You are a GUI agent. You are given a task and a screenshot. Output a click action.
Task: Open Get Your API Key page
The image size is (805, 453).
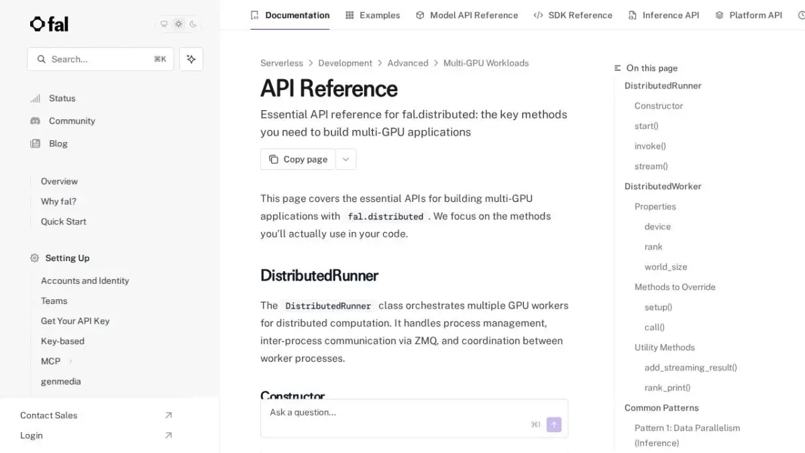75,321
